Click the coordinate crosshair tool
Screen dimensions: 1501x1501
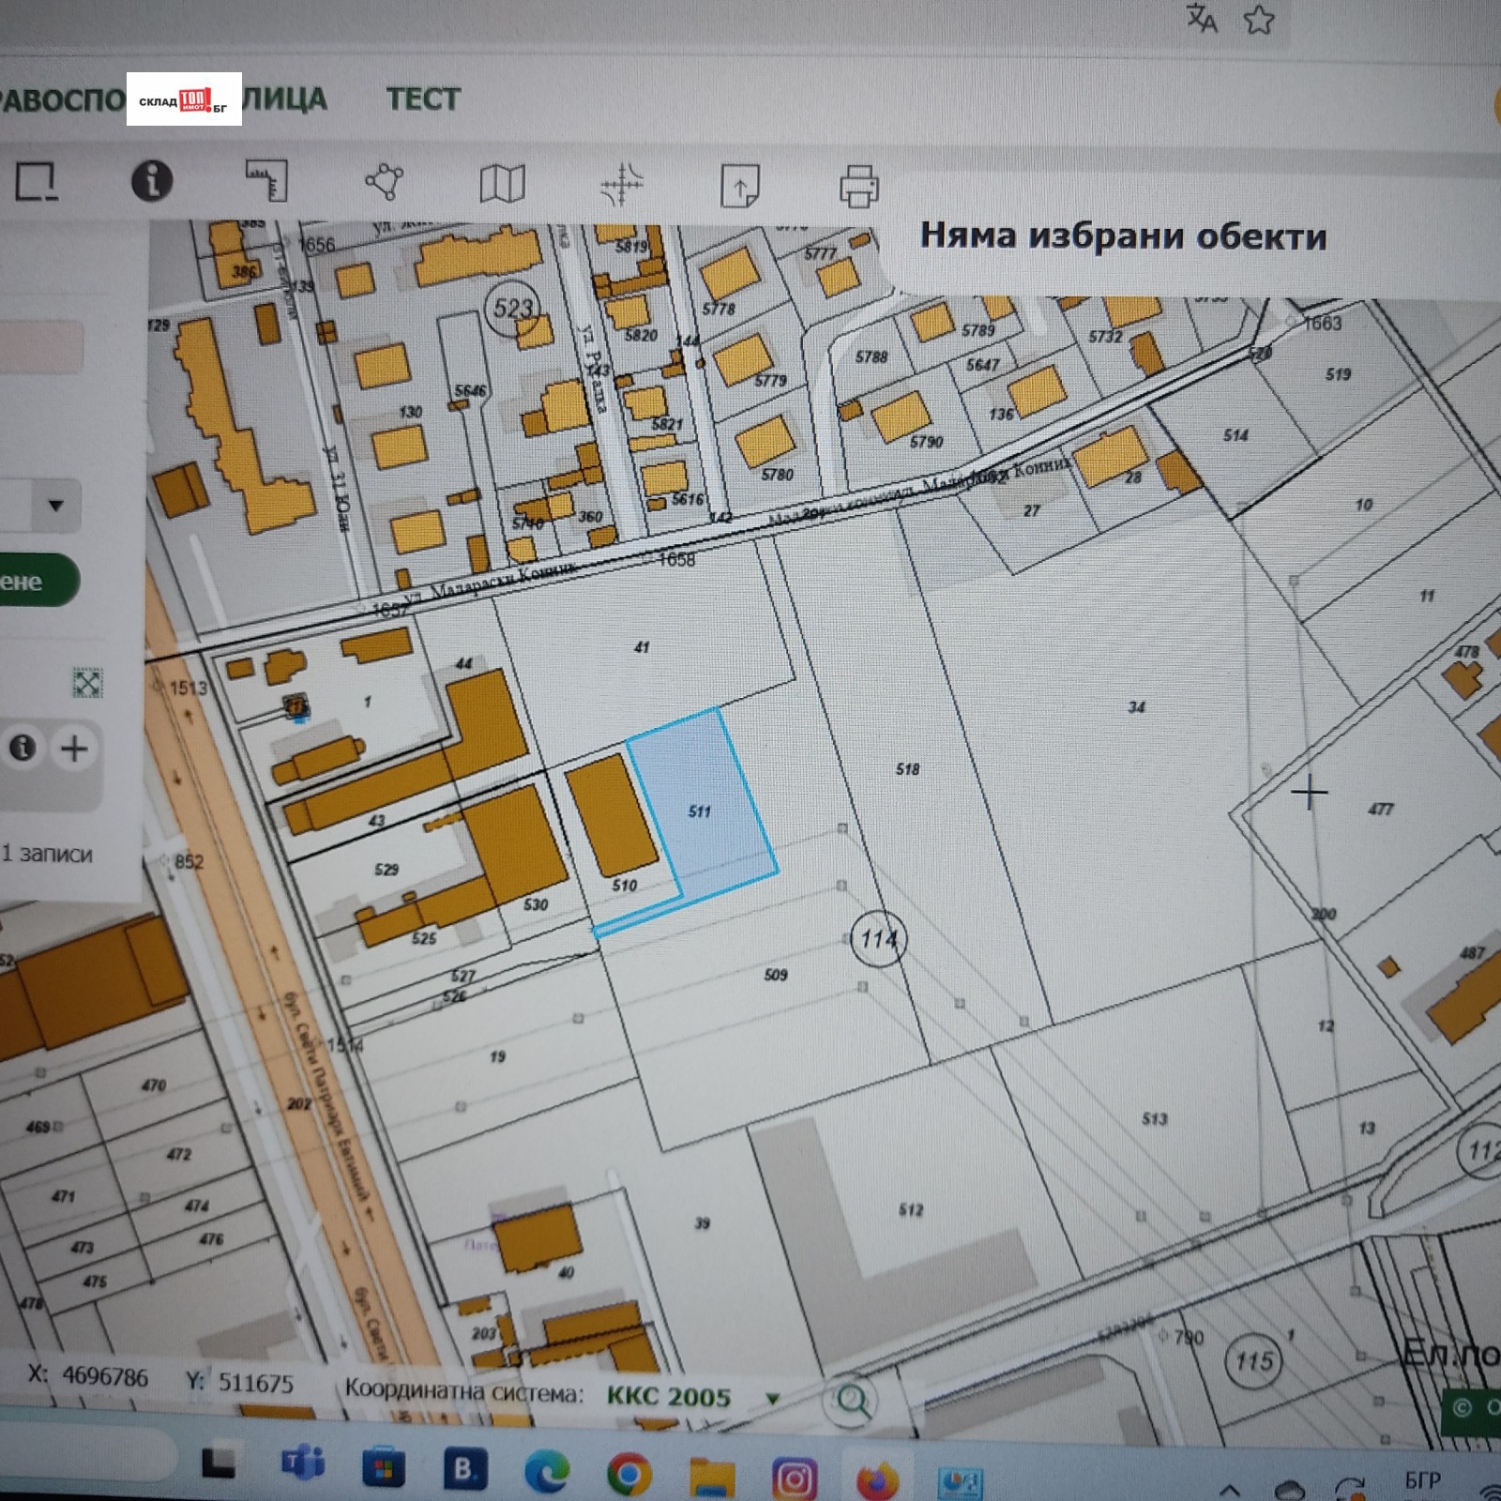point(621,185)
